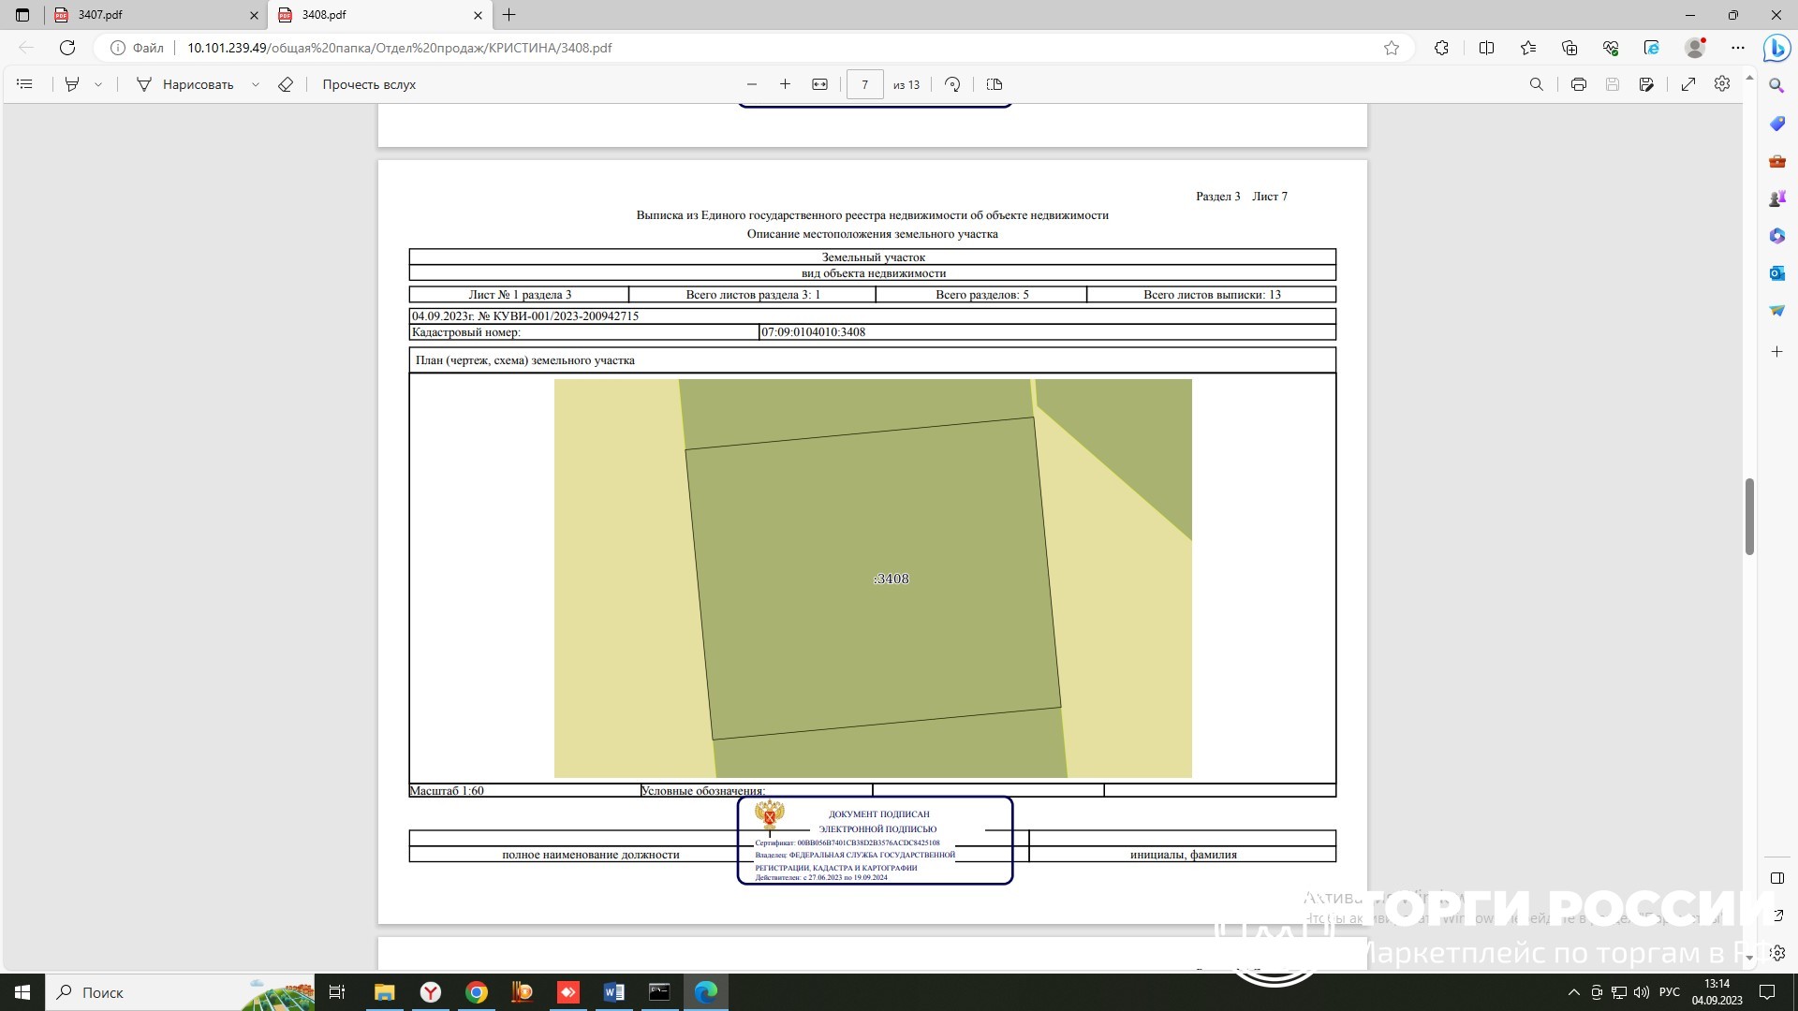Print the PDF document
Image resolution: width=1798 pixels, height=1011 pixels.
[x=1579, y=84]
